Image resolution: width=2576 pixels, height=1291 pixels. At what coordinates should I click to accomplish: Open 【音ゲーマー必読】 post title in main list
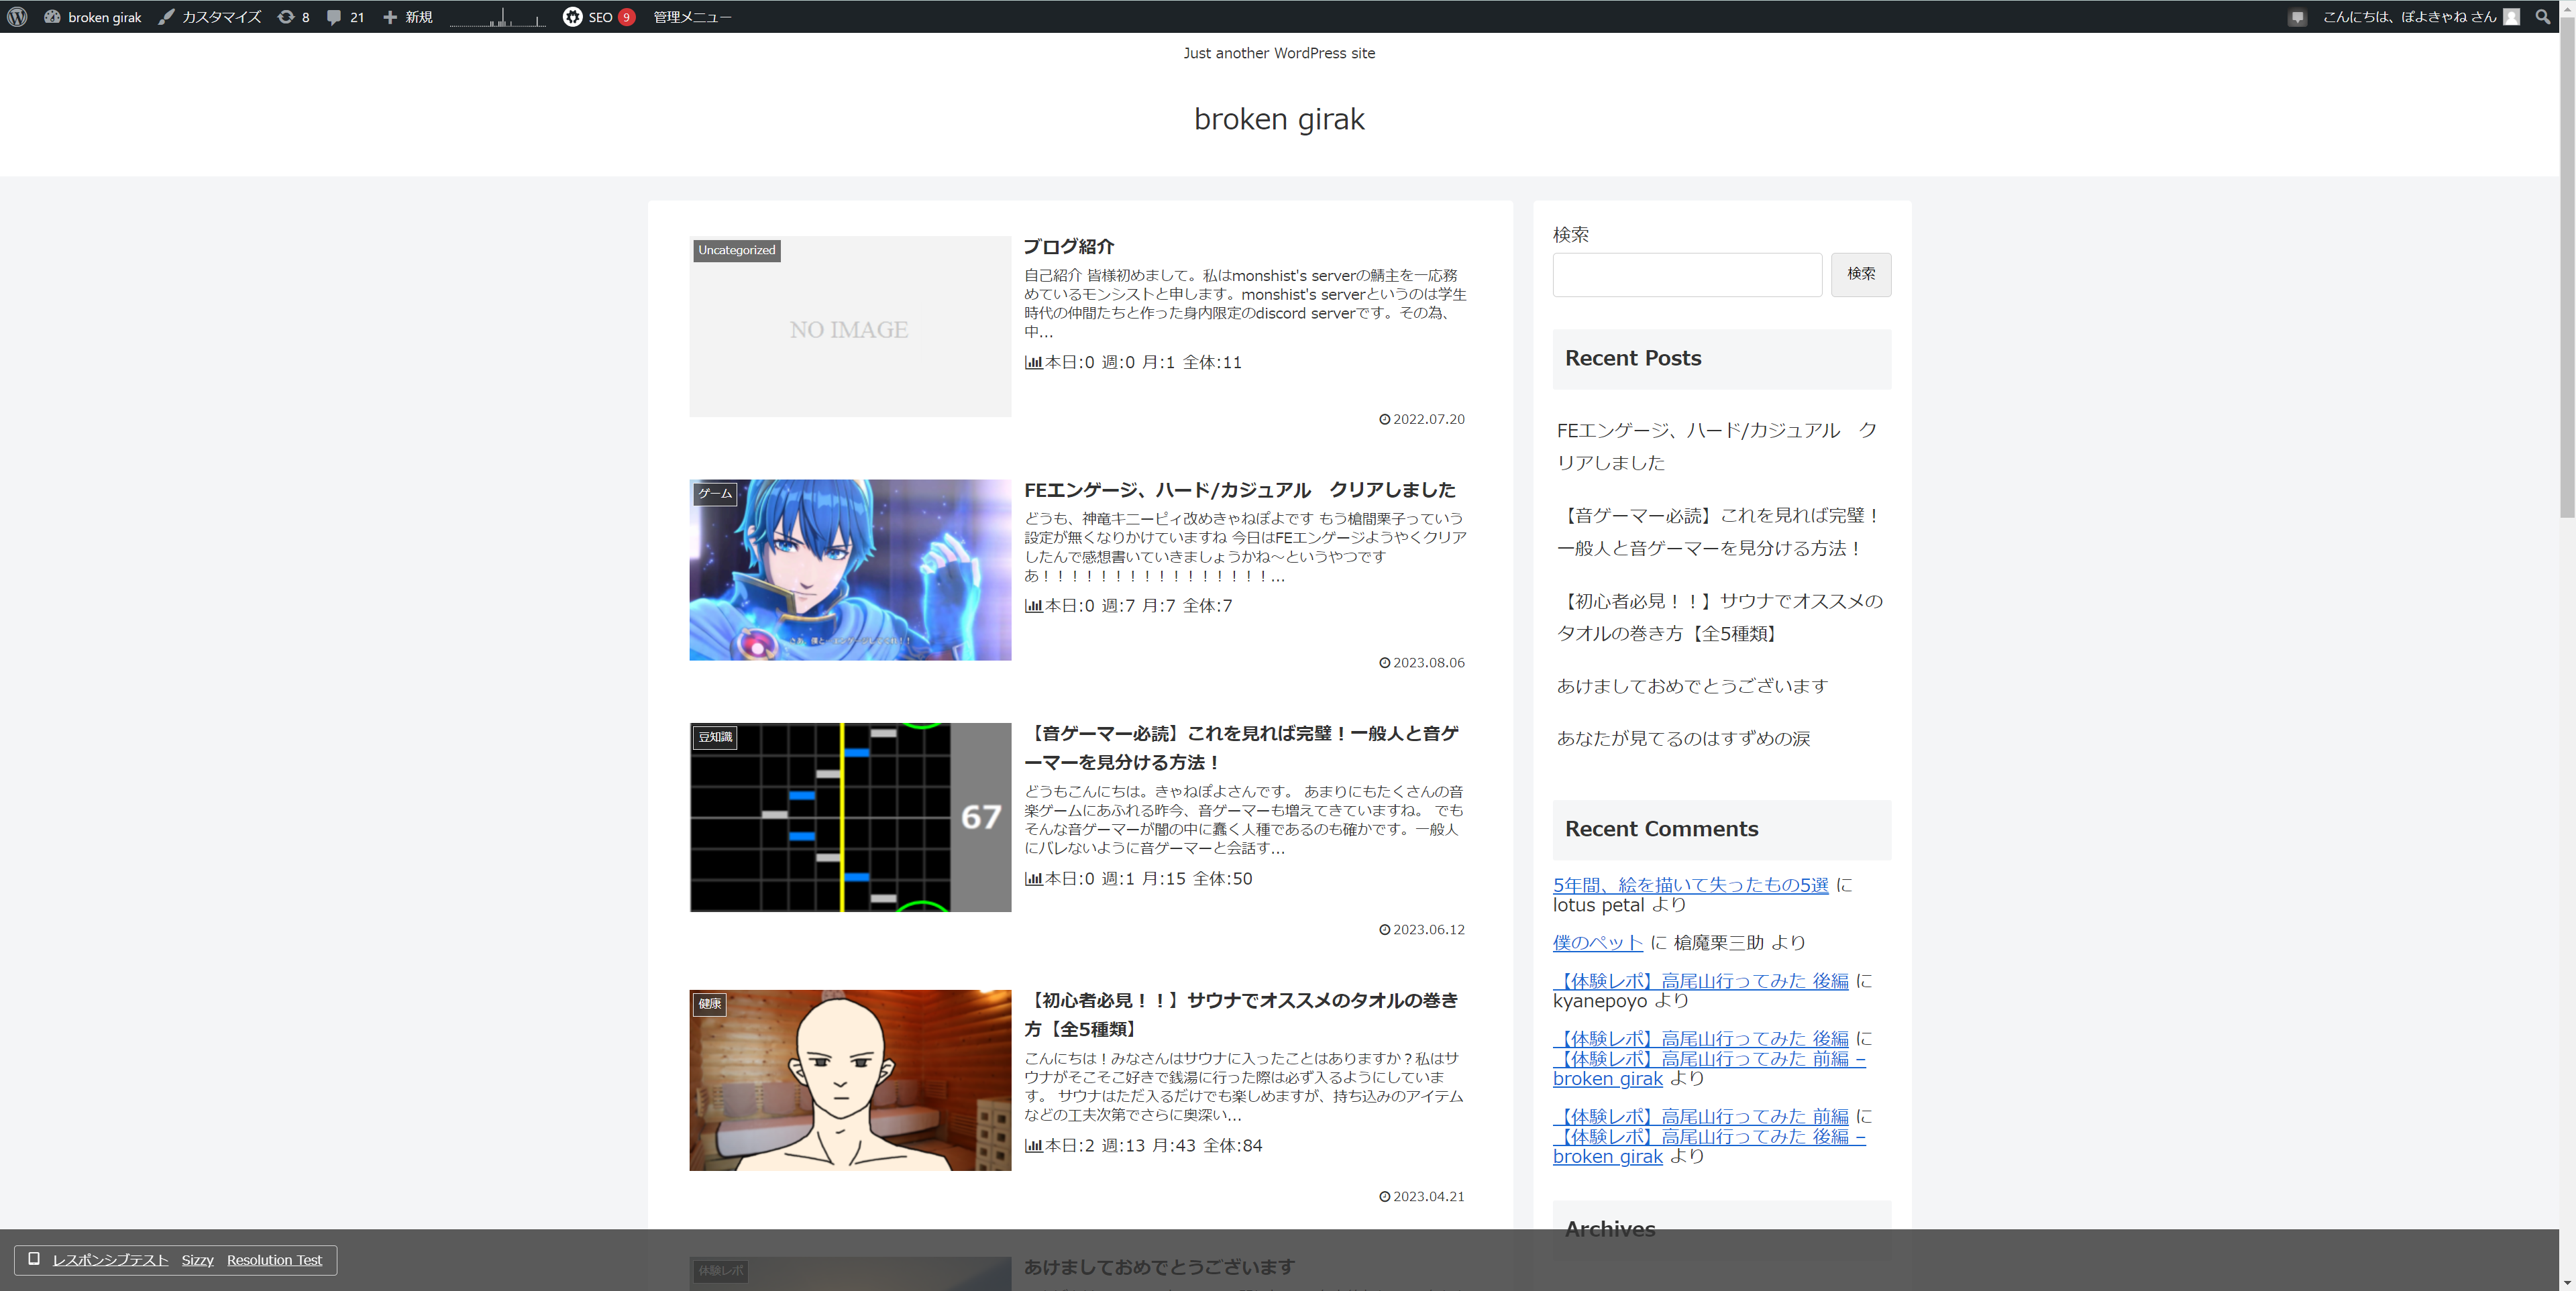[1243, 748]
